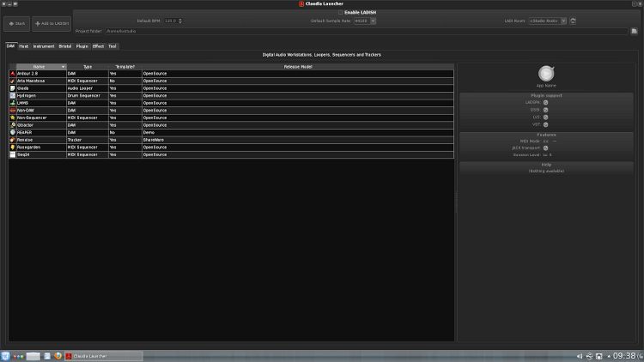Switch to the Host tab
The image size is (644, 362).
point(24,46)
